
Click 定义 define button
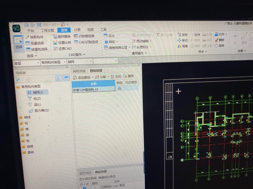(109, 35)
